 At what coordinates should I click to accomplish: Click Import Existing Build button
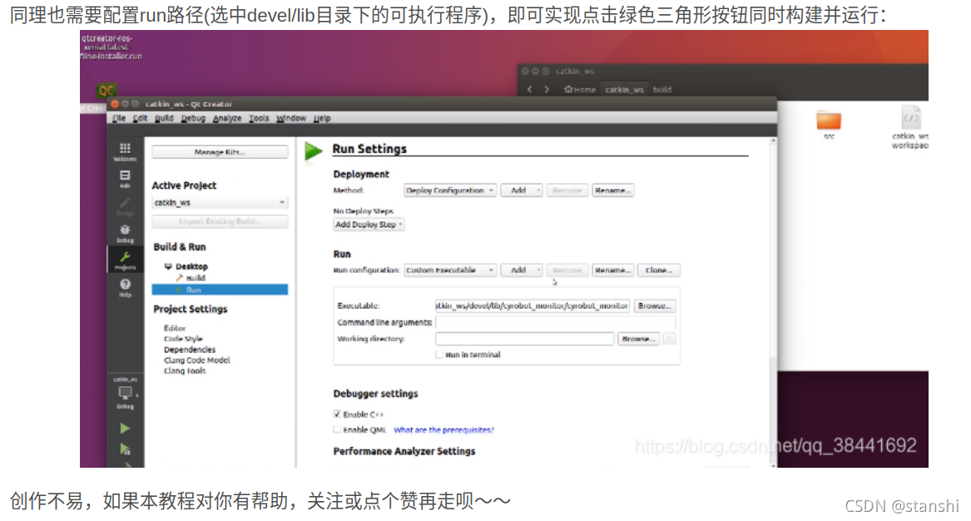pos(220,221)
